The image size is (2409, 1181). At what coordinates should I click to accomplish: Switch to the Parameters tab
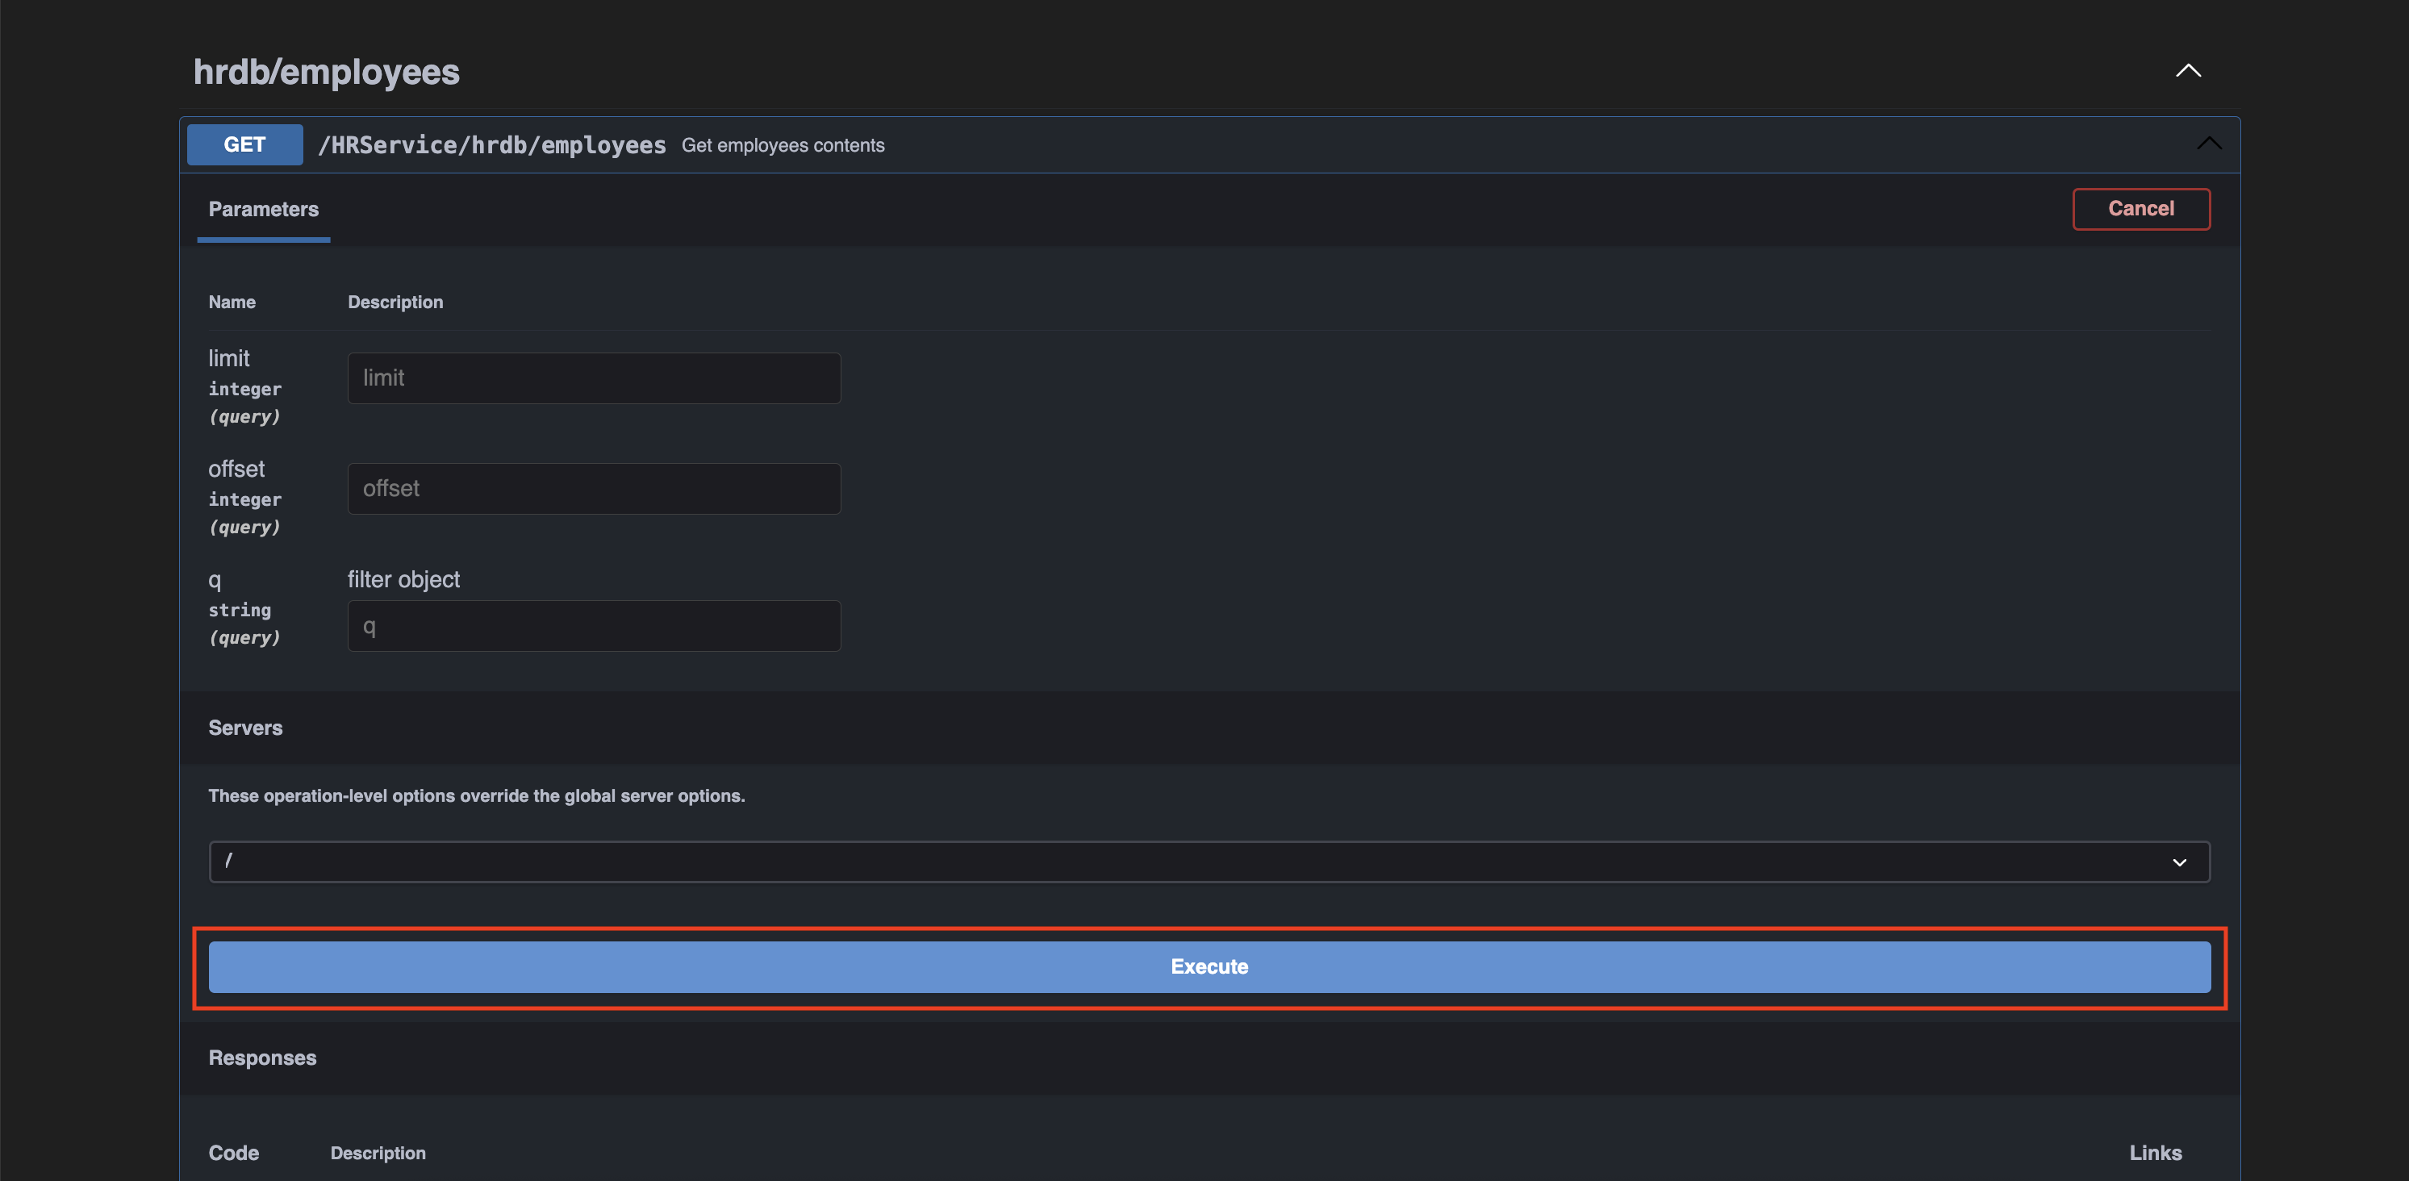click(263, 210)
